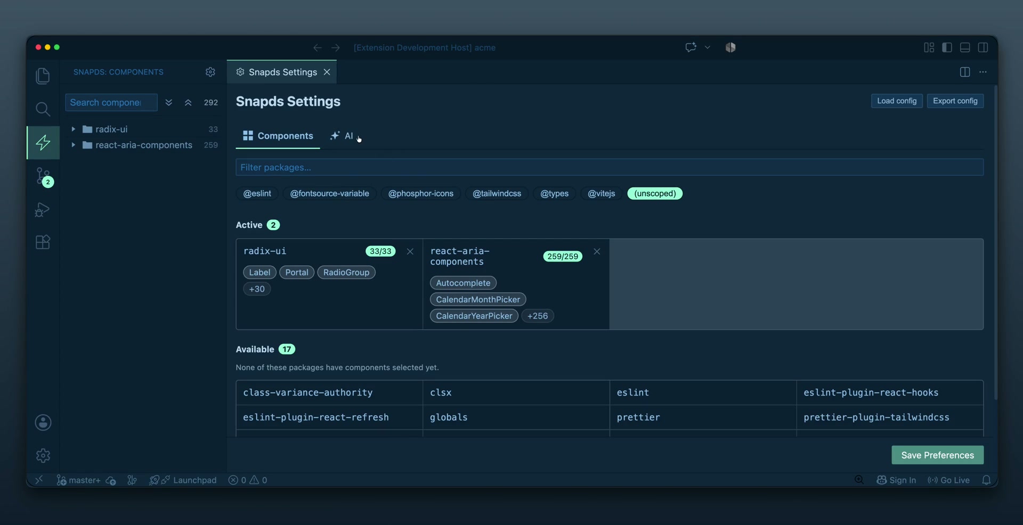Open the errors and warnings counter
1023x525 pixels.
(248, 480)
